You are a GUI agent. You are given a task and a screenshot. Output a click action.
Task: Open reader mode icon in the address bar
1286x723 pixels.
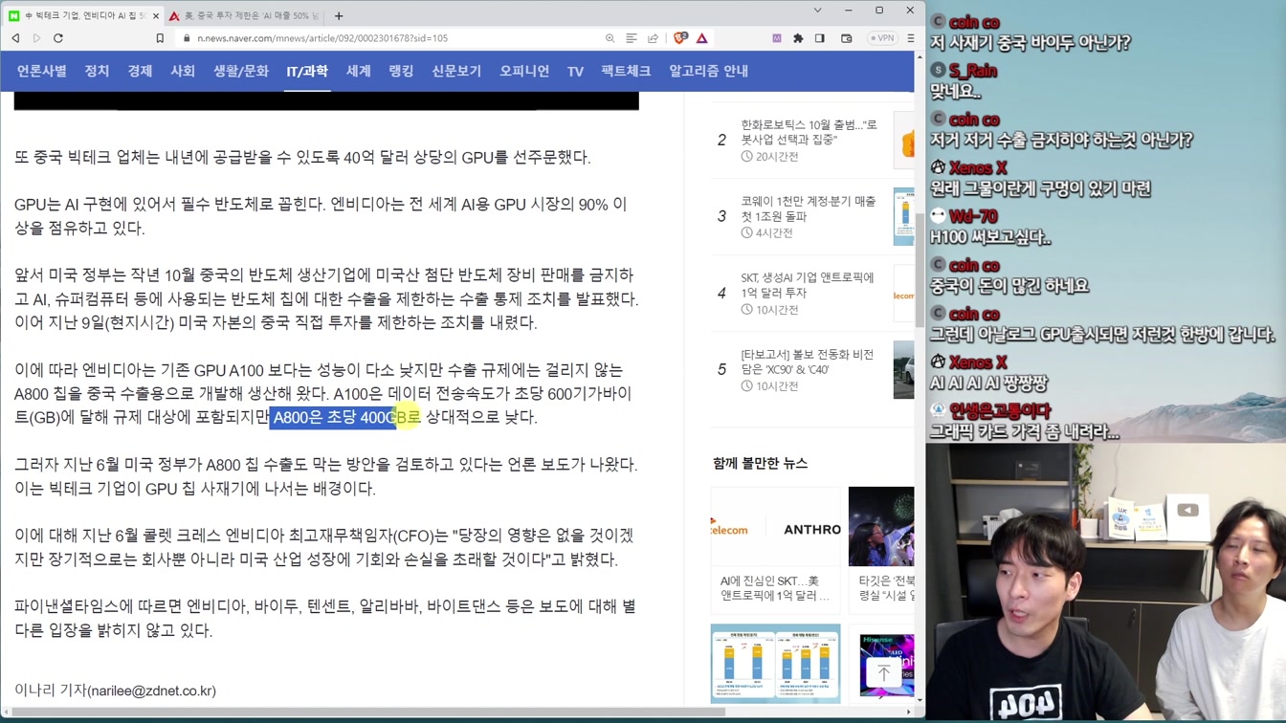[x=632, y=38]
